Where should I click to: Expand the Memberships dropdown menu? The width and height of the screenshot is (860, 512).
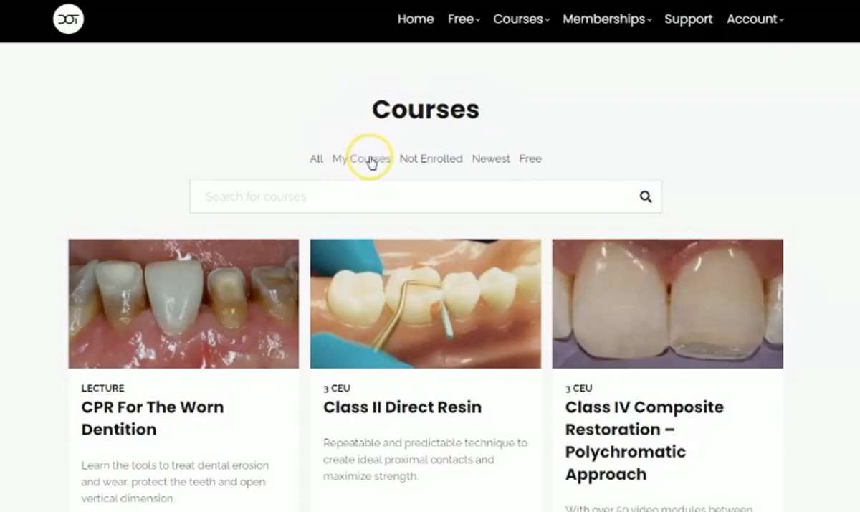tap(607, 19)
